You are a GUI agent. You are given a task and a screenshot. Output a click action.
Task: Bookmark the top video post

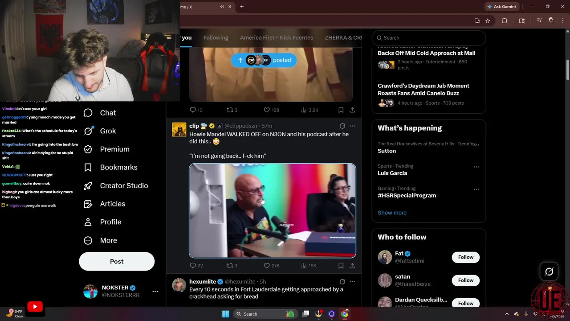341,110
